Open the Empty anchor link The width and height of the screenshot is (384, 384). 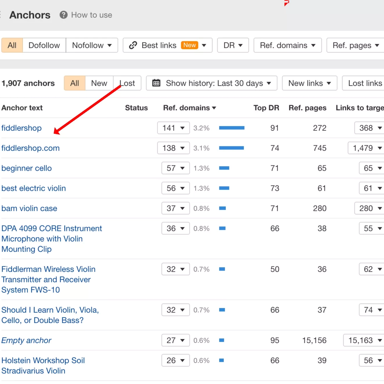click(x=26, y=340)
